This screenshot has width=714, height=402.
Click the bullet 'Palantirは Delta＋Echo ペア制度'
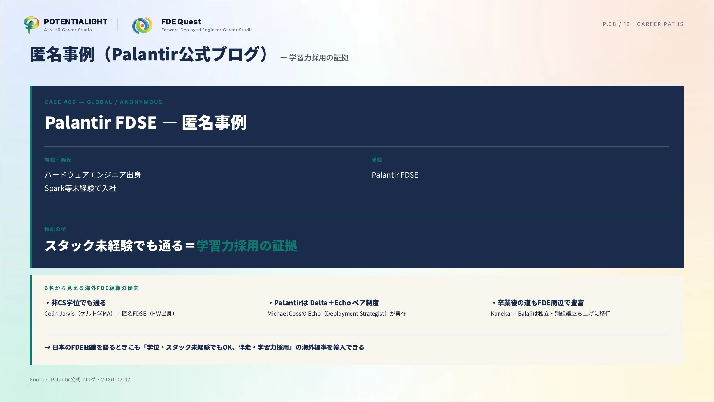pos(324,303)
